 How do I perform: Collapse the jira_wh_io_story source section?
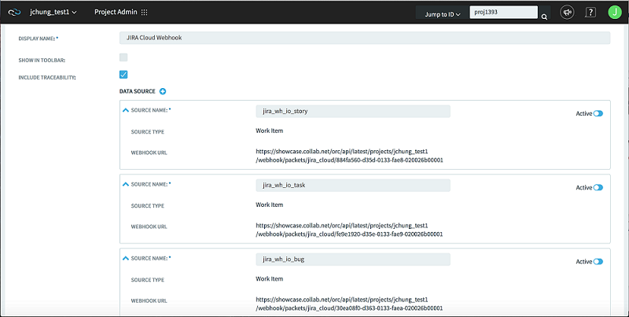[126, 110]
